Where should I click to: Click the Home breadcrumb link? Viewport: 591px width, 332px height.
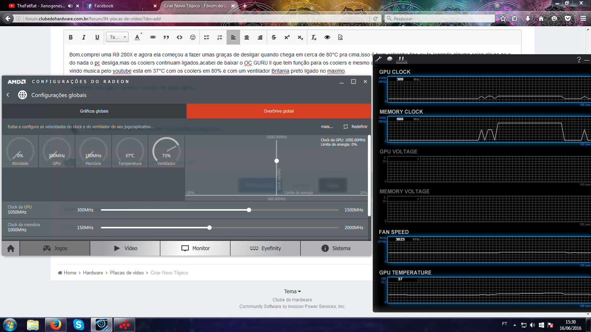coord(67,273)
